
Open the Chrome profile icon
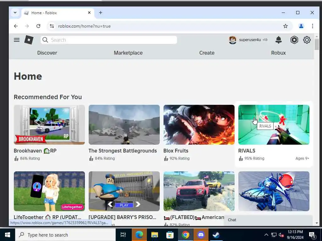pos(301,26)
